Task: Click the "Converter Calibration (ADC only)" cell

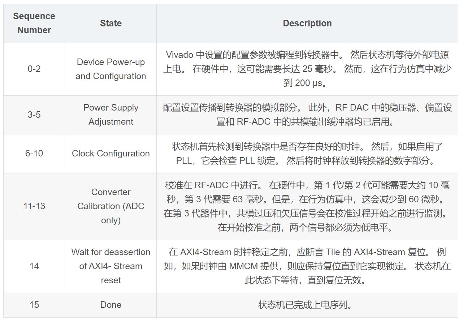Action: click(111, 206)
